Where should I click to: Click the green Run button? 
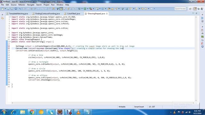(85, 9)
